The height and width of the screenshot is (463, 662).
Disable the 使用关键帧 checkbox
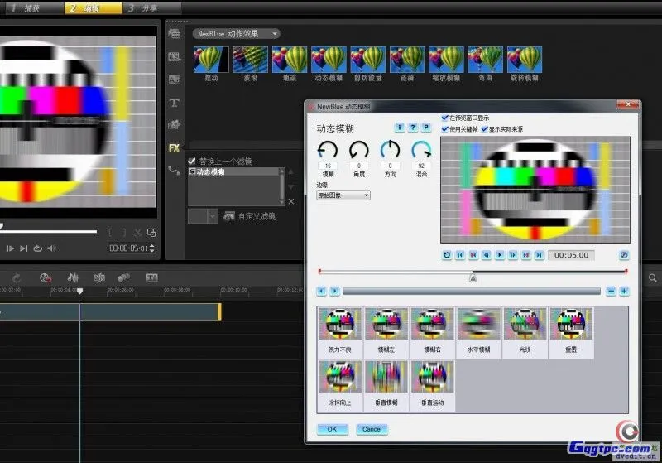[x=445, y=128]
